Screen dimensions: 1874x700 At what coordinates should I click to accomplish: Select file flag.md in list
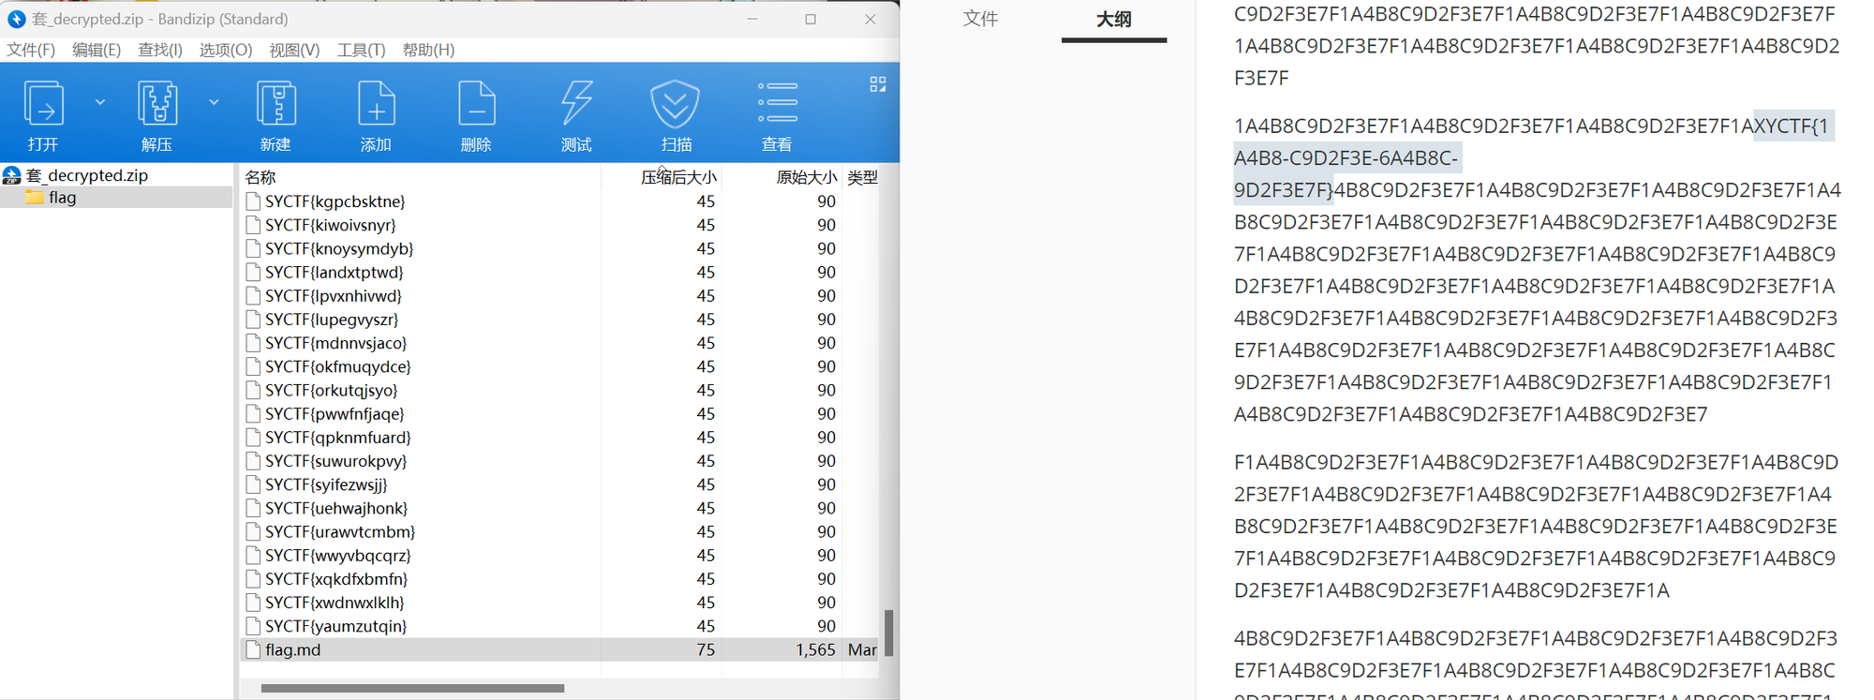click(560, 649)
